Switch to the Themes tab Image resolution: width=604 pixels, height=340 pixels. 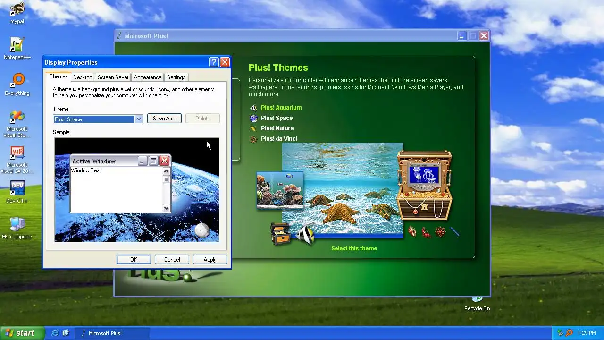click(59, 76)
